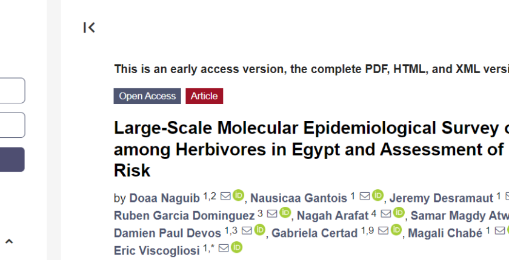Click Doaa Naguib's email envelope icon
The height and width of the screenshot is (260, 509).
tap(225, 196)
